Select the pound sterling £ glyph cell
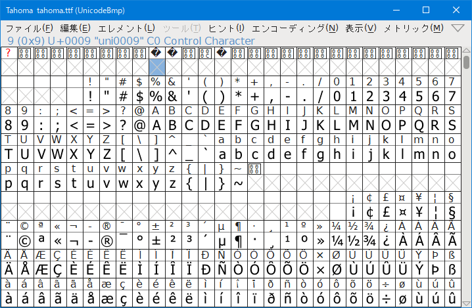Image resolution: width=472 pixels, height=308 pixels. point(386,212)
